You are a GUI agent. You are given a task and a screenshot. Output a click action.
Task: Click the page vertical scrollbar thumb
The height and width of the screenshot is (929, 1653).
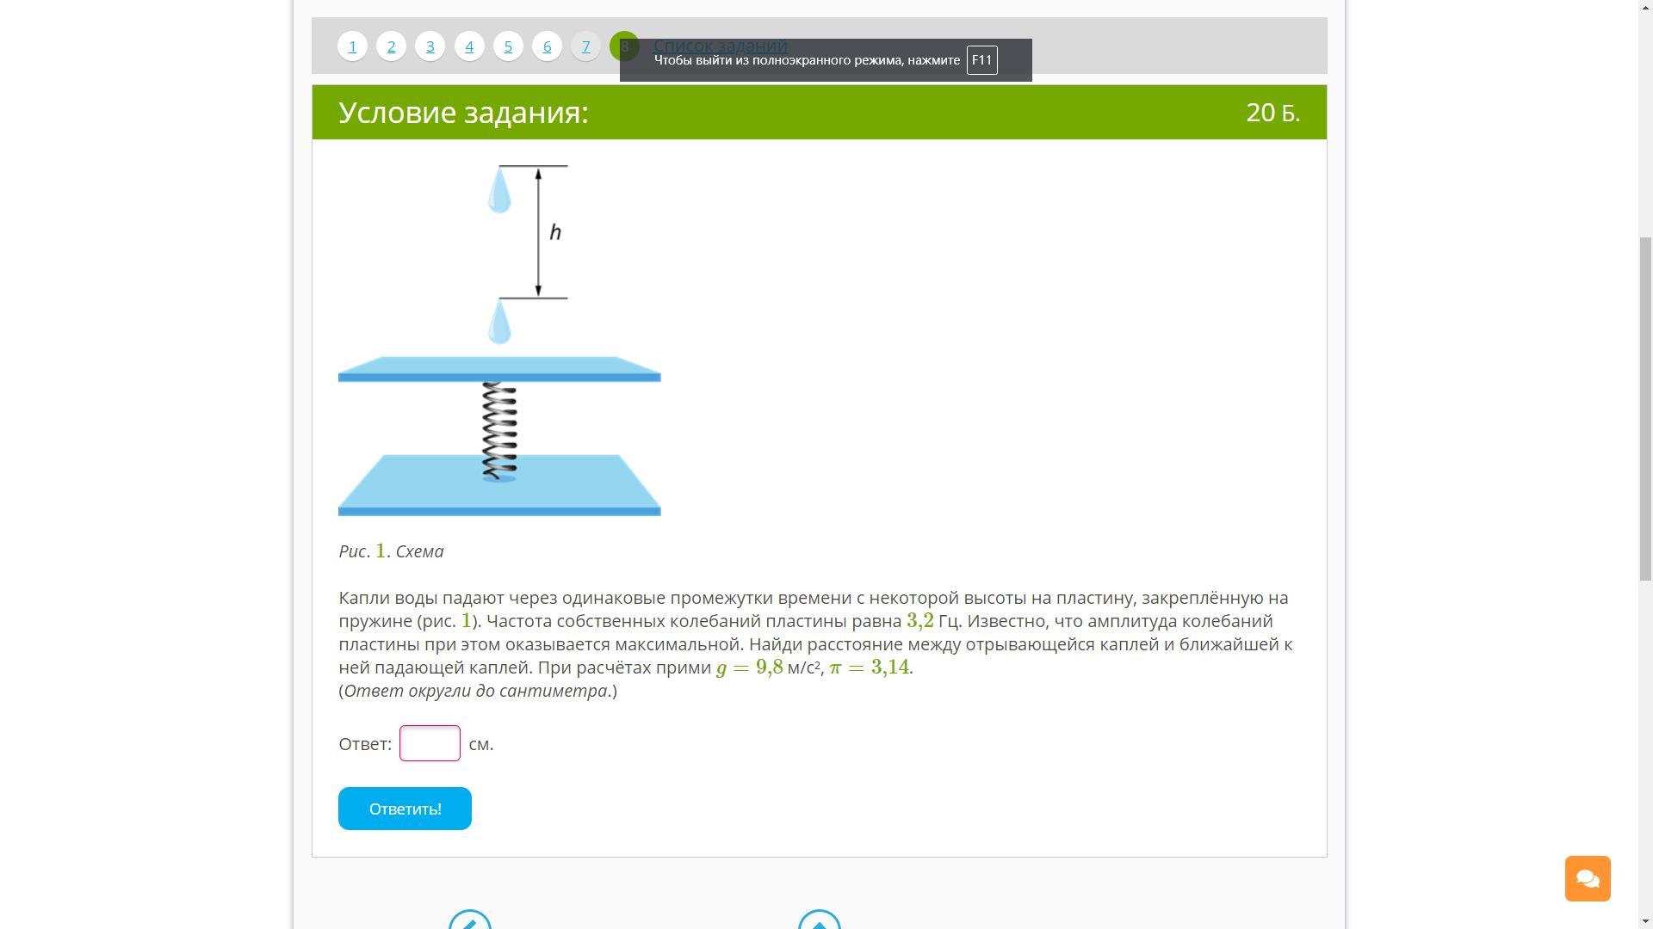(1645, 409)
